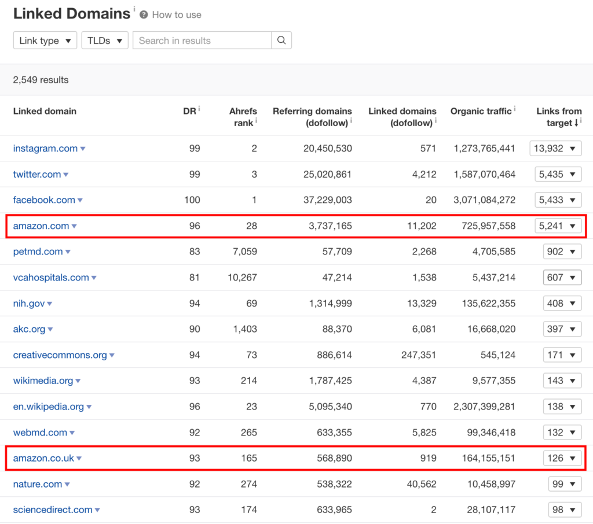
Task: Open the 408 links dropdown for nih.gov
Action: [x=562, y=304]
